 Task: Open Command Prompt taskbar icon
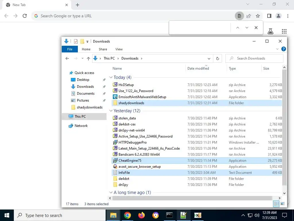(x=169, y=215)
